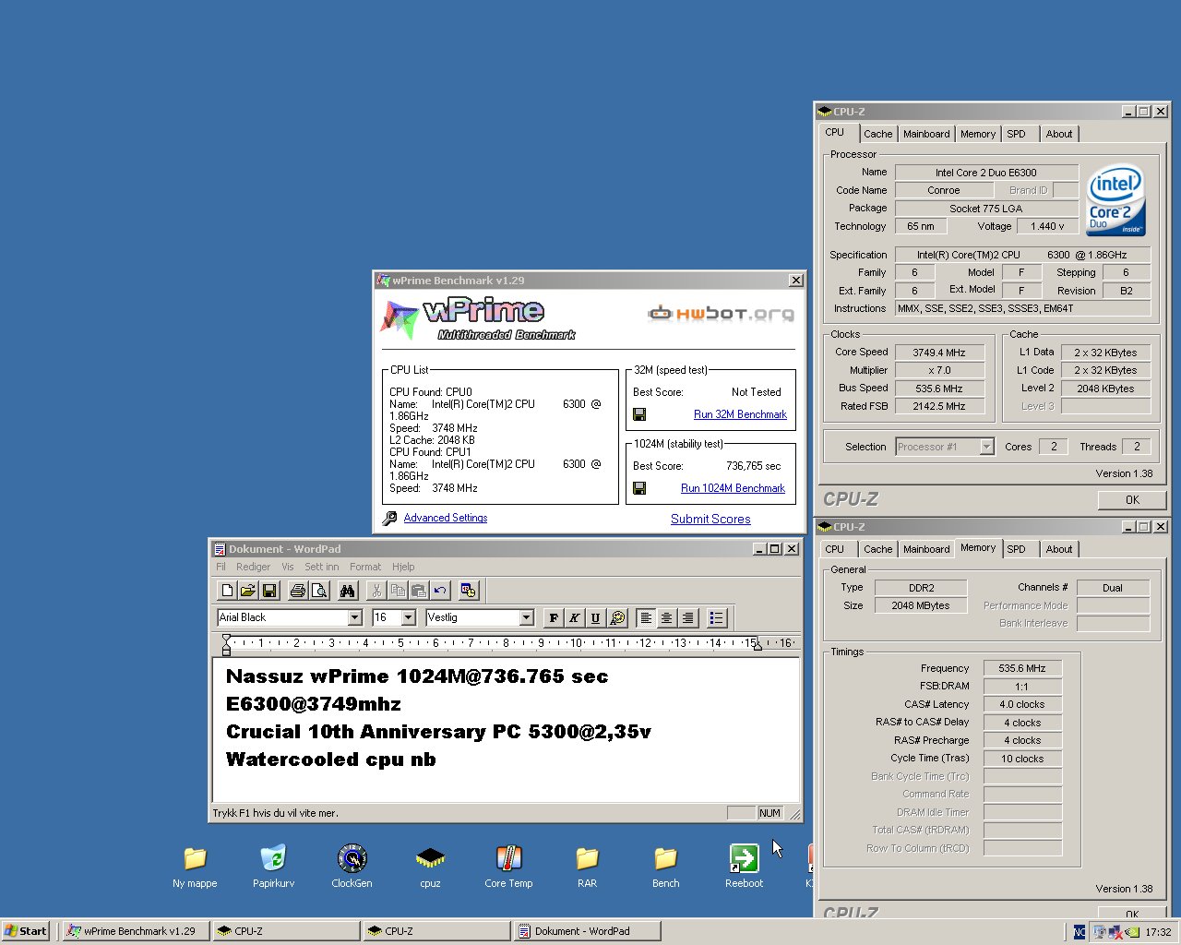1181x945 pixels.
Task: Click Cut scissors icon in WordPad
Action: click(x=376, y=591)
